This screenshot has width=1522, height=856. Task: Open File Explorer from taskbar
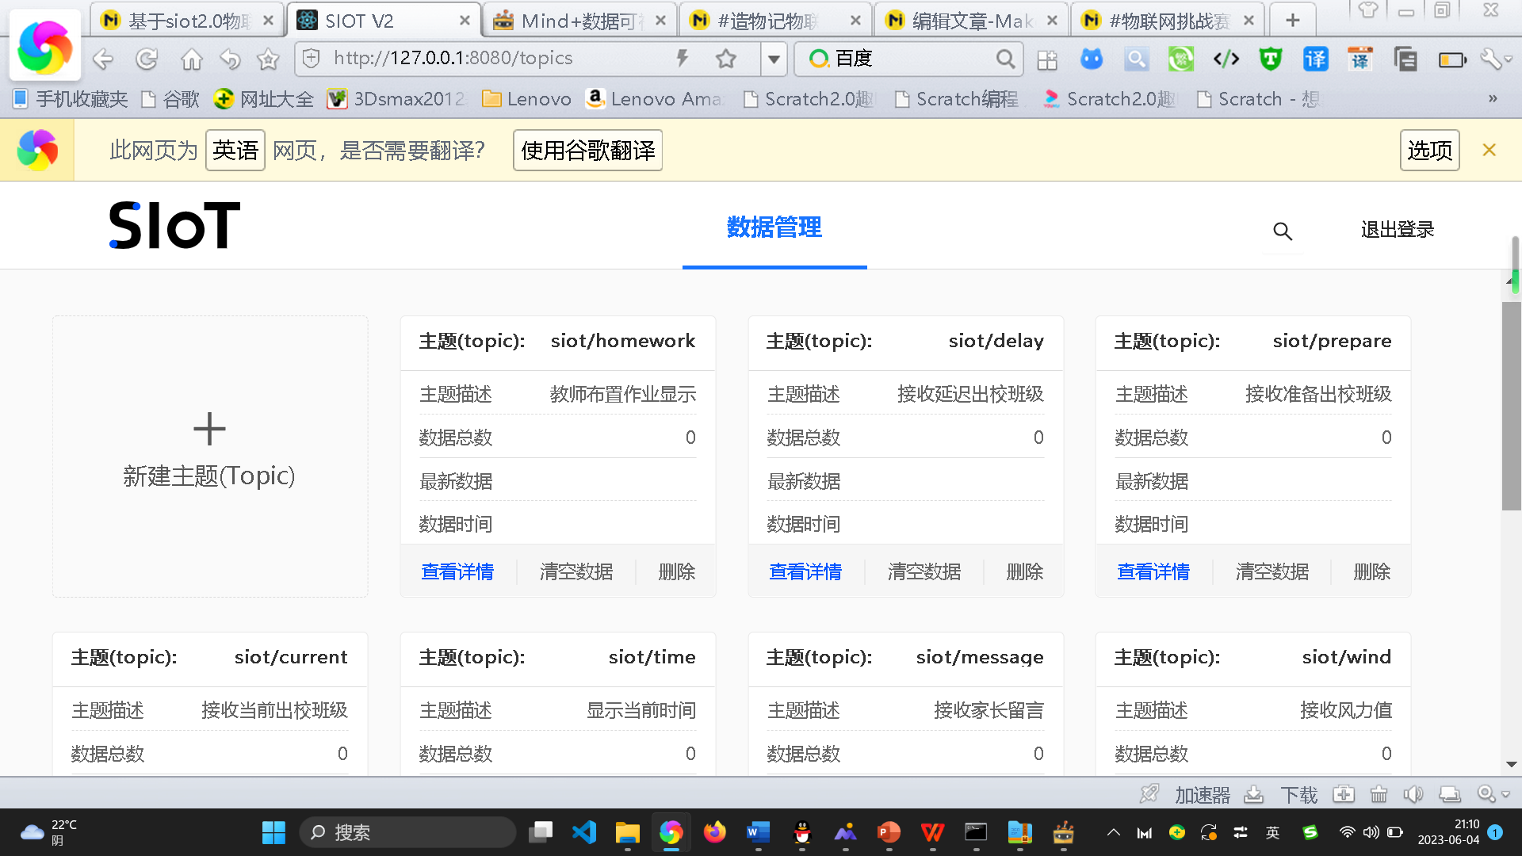coord(627,832)
